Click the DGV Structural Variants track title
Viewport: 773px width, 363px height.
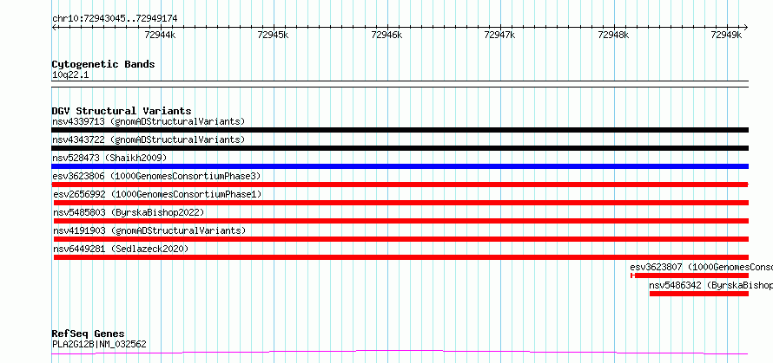coord(122,111)
